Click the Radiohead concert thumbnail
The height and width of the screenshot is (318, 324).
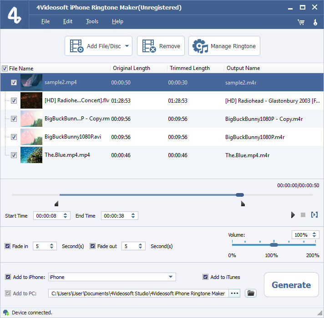click(31, 100)
